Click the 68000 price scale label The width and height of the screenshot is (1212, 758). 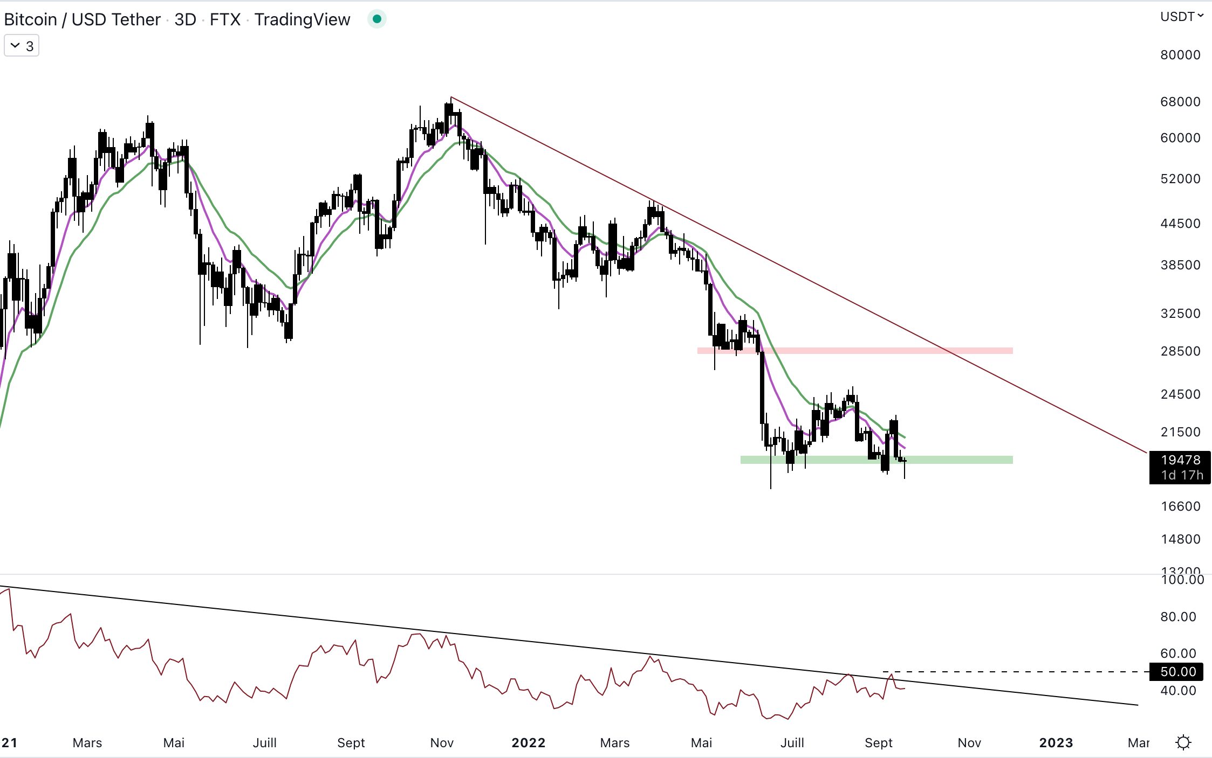(1180, 102)
